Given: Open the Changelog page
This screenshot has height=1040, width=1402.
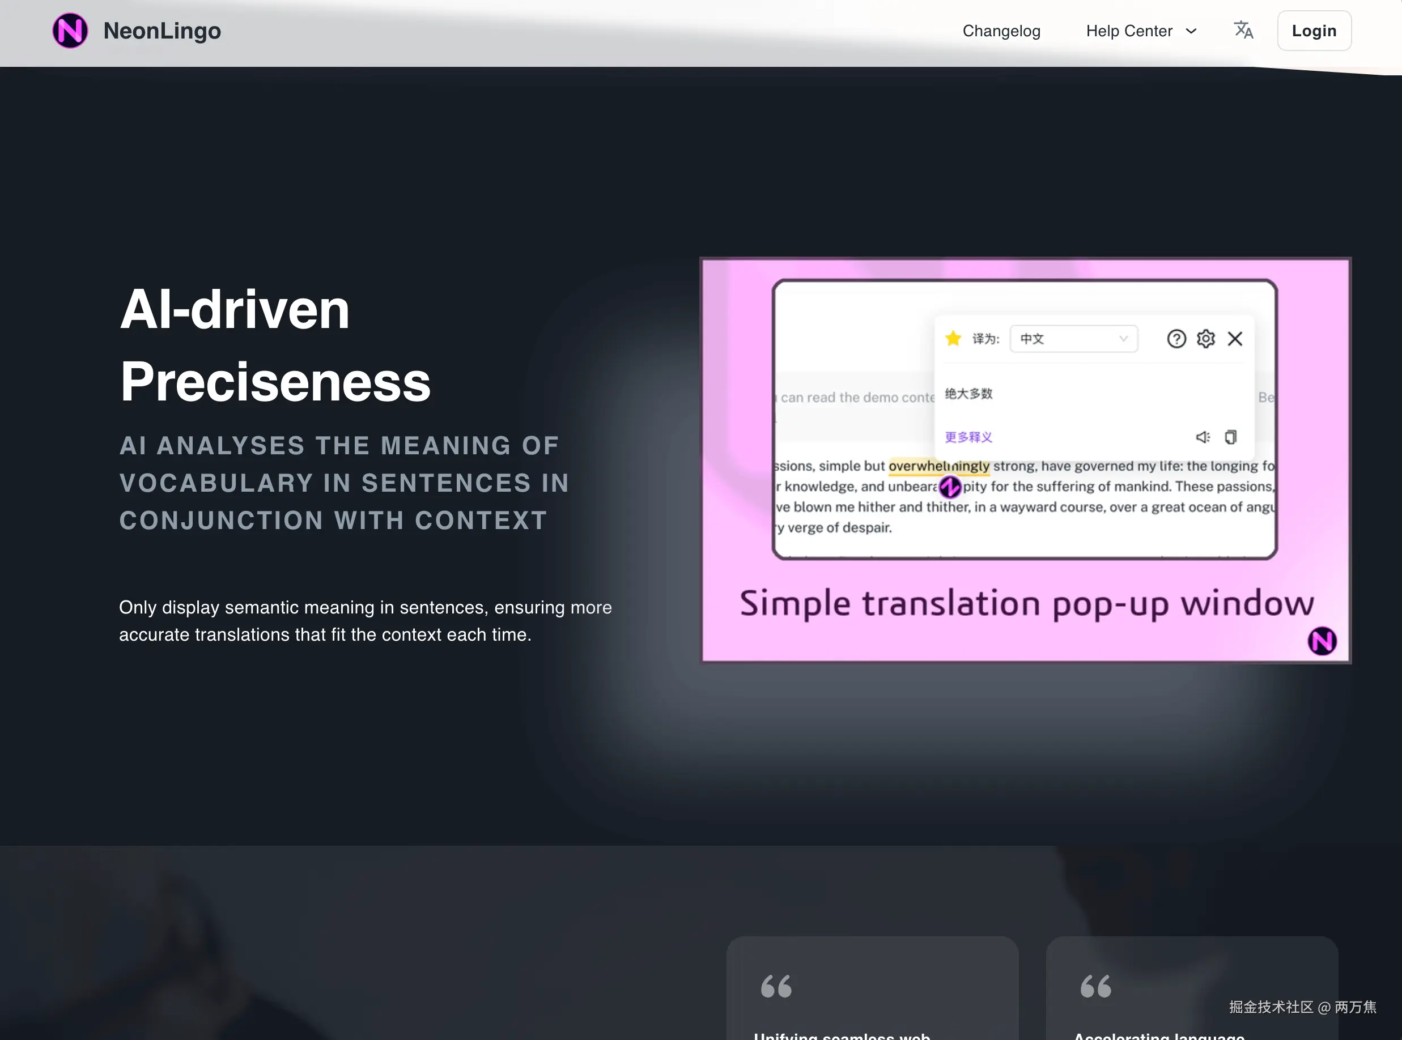Looking at the screenshot, I should tap(1001, 31).
